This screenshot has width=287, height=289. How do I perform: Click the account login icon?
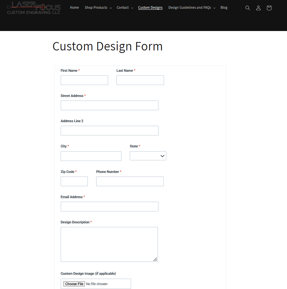(258, 8)
